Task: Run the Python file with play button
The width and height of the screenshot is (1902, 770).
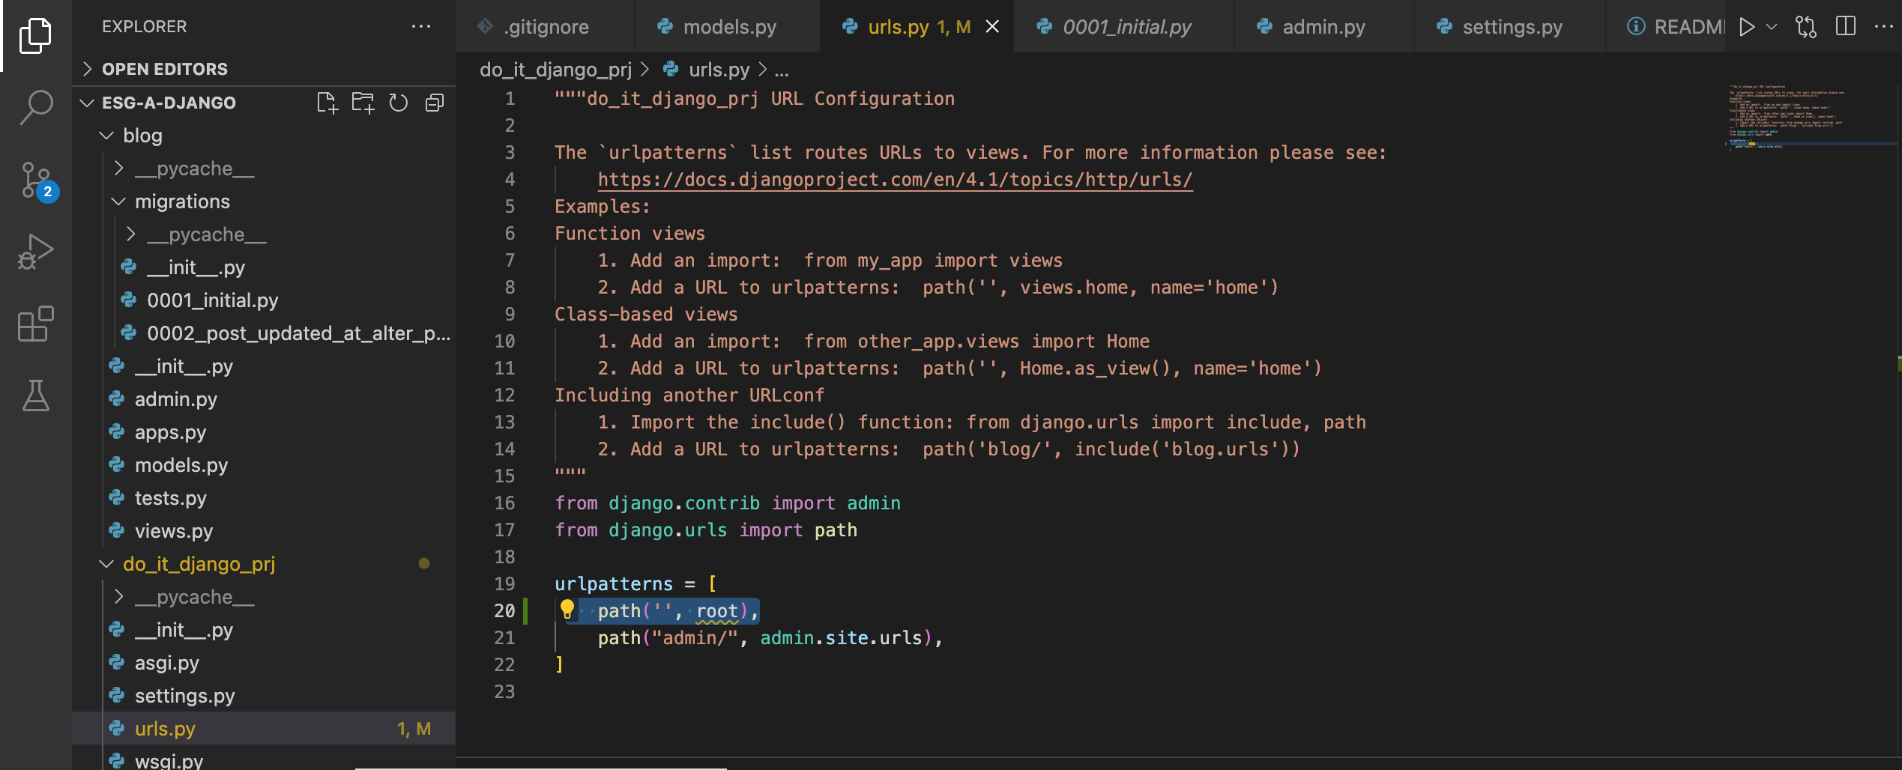Action: (1747, 27)
